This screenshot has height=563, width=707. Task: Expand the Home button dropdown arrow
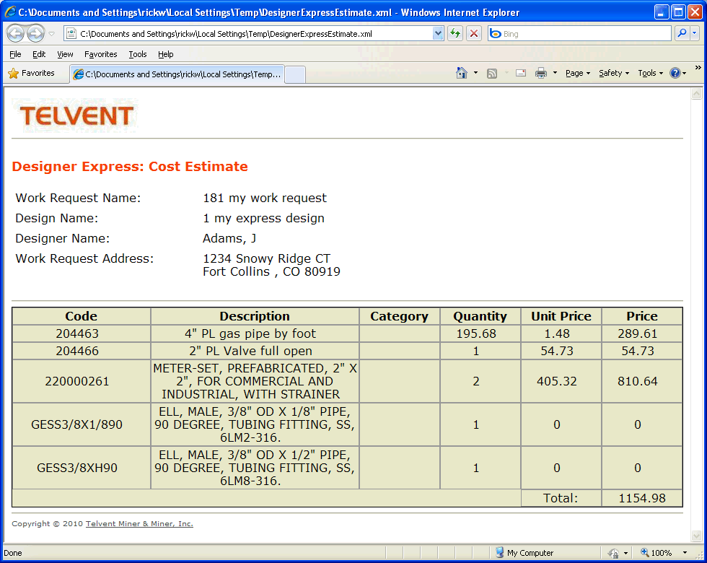tap(475, 73)
